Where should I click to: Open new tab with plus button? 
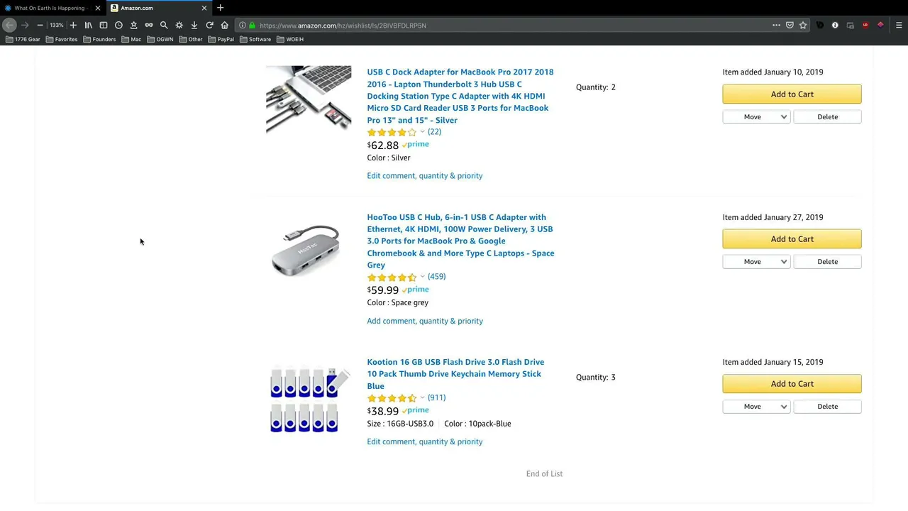(220, 8)
